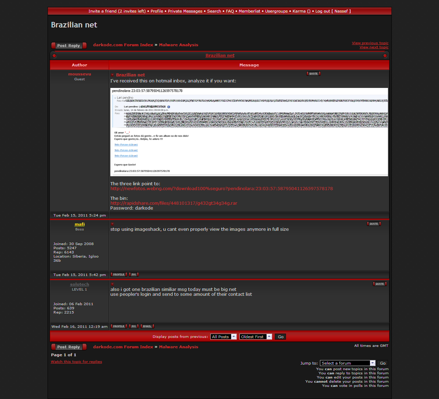Open solotech's Profile icon button
This screenshot has height=399, width=439.
[x=119, y=326]
